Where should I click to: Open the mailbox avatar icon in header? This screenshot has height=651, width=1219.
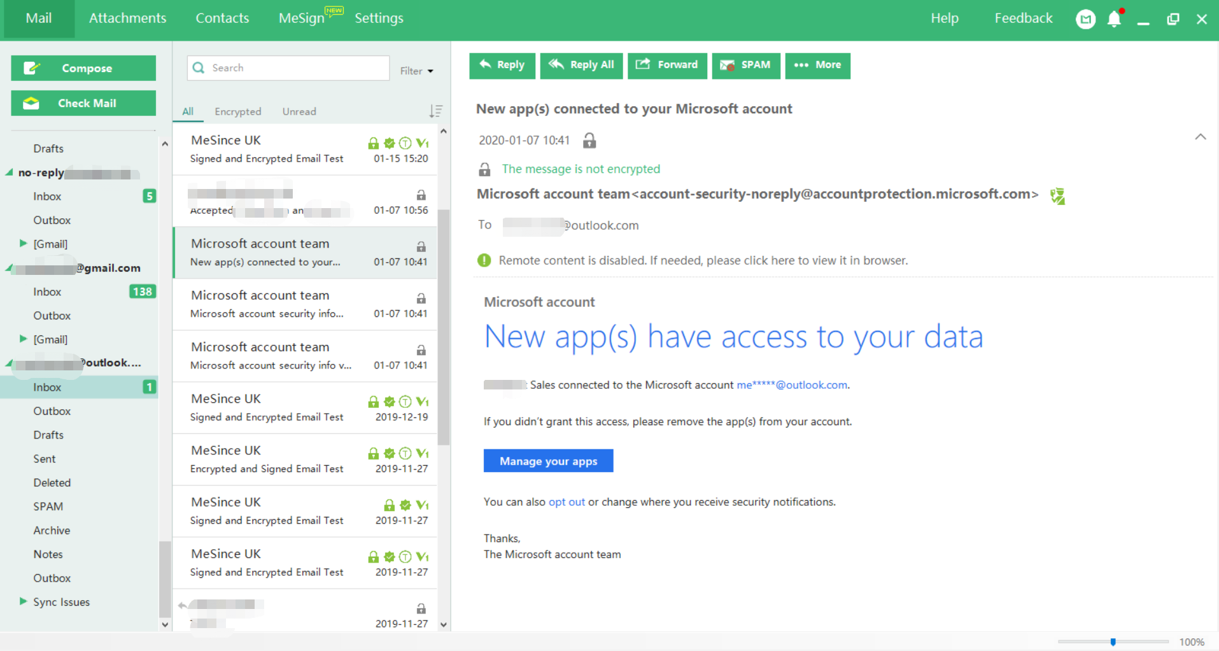pyautogui.click(x=1085, y=19)
